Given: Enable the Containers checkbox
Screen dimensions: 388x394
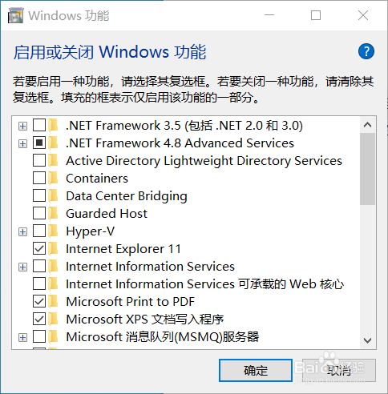Looking at the screenshot, I should [x=39, y=179].
